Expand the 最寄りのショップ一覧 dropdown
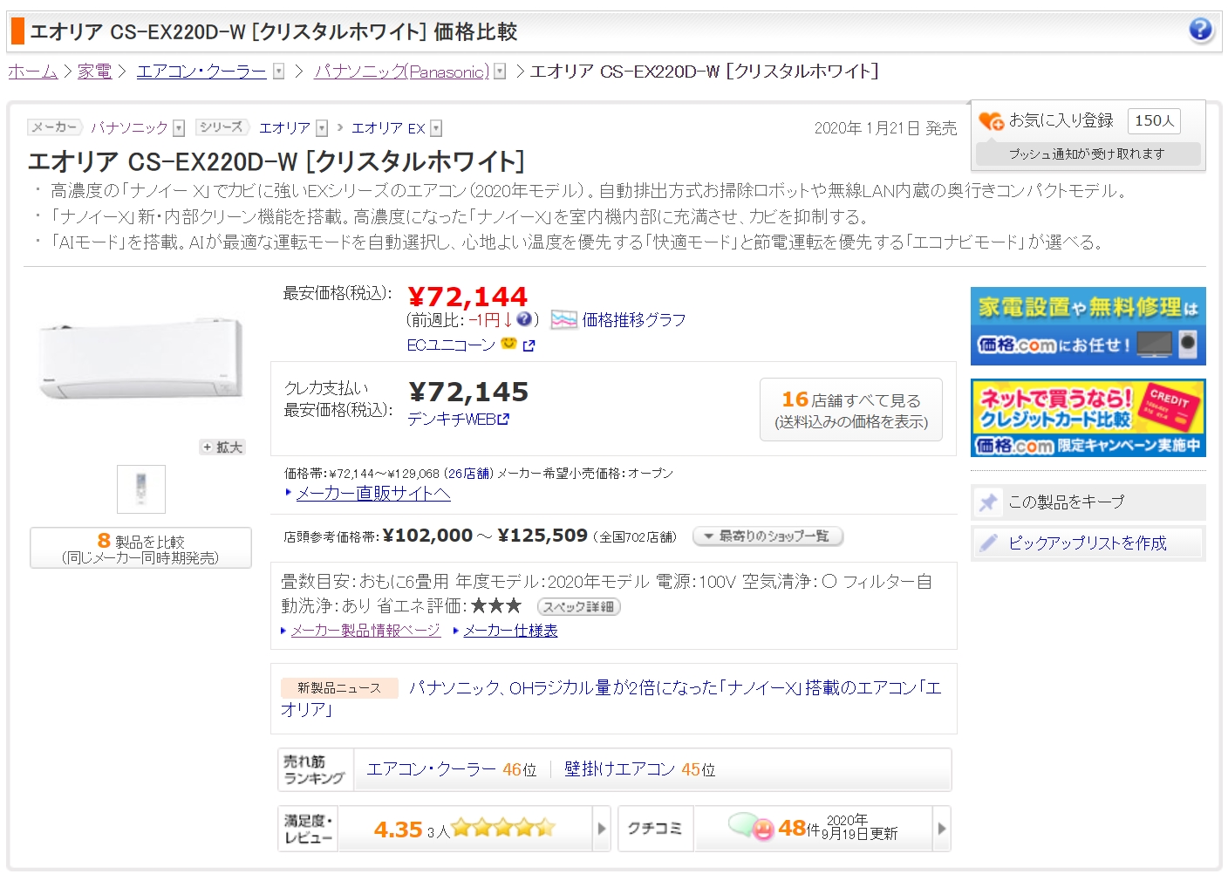This screenshot has width=1228, height=874. pyautogui.click(x=767, y=536)
